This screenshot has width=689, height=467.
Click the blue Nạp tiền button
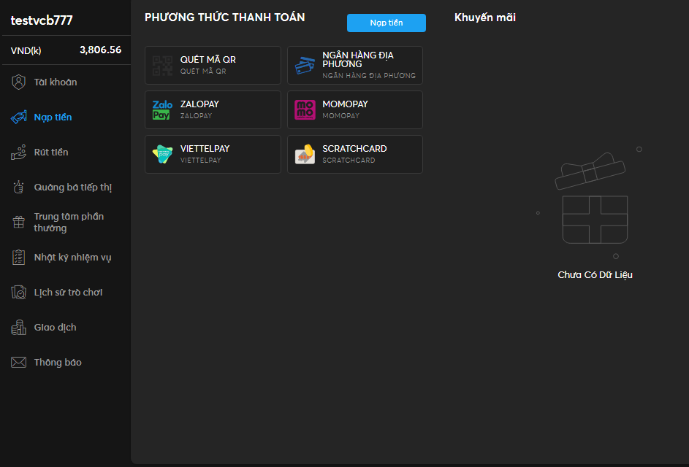(x=387, y=23)
